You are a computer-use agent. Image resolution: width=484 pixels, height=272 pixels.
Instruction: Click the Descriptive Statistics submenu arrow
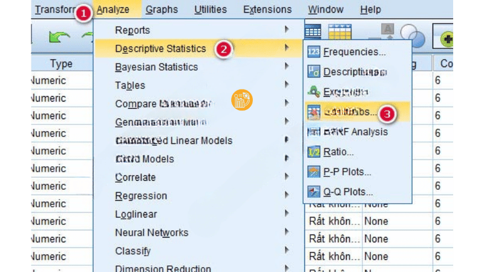(x=287, y=48)
